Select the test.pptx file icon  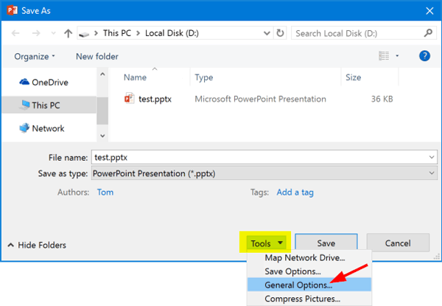(x=130, y=99)
